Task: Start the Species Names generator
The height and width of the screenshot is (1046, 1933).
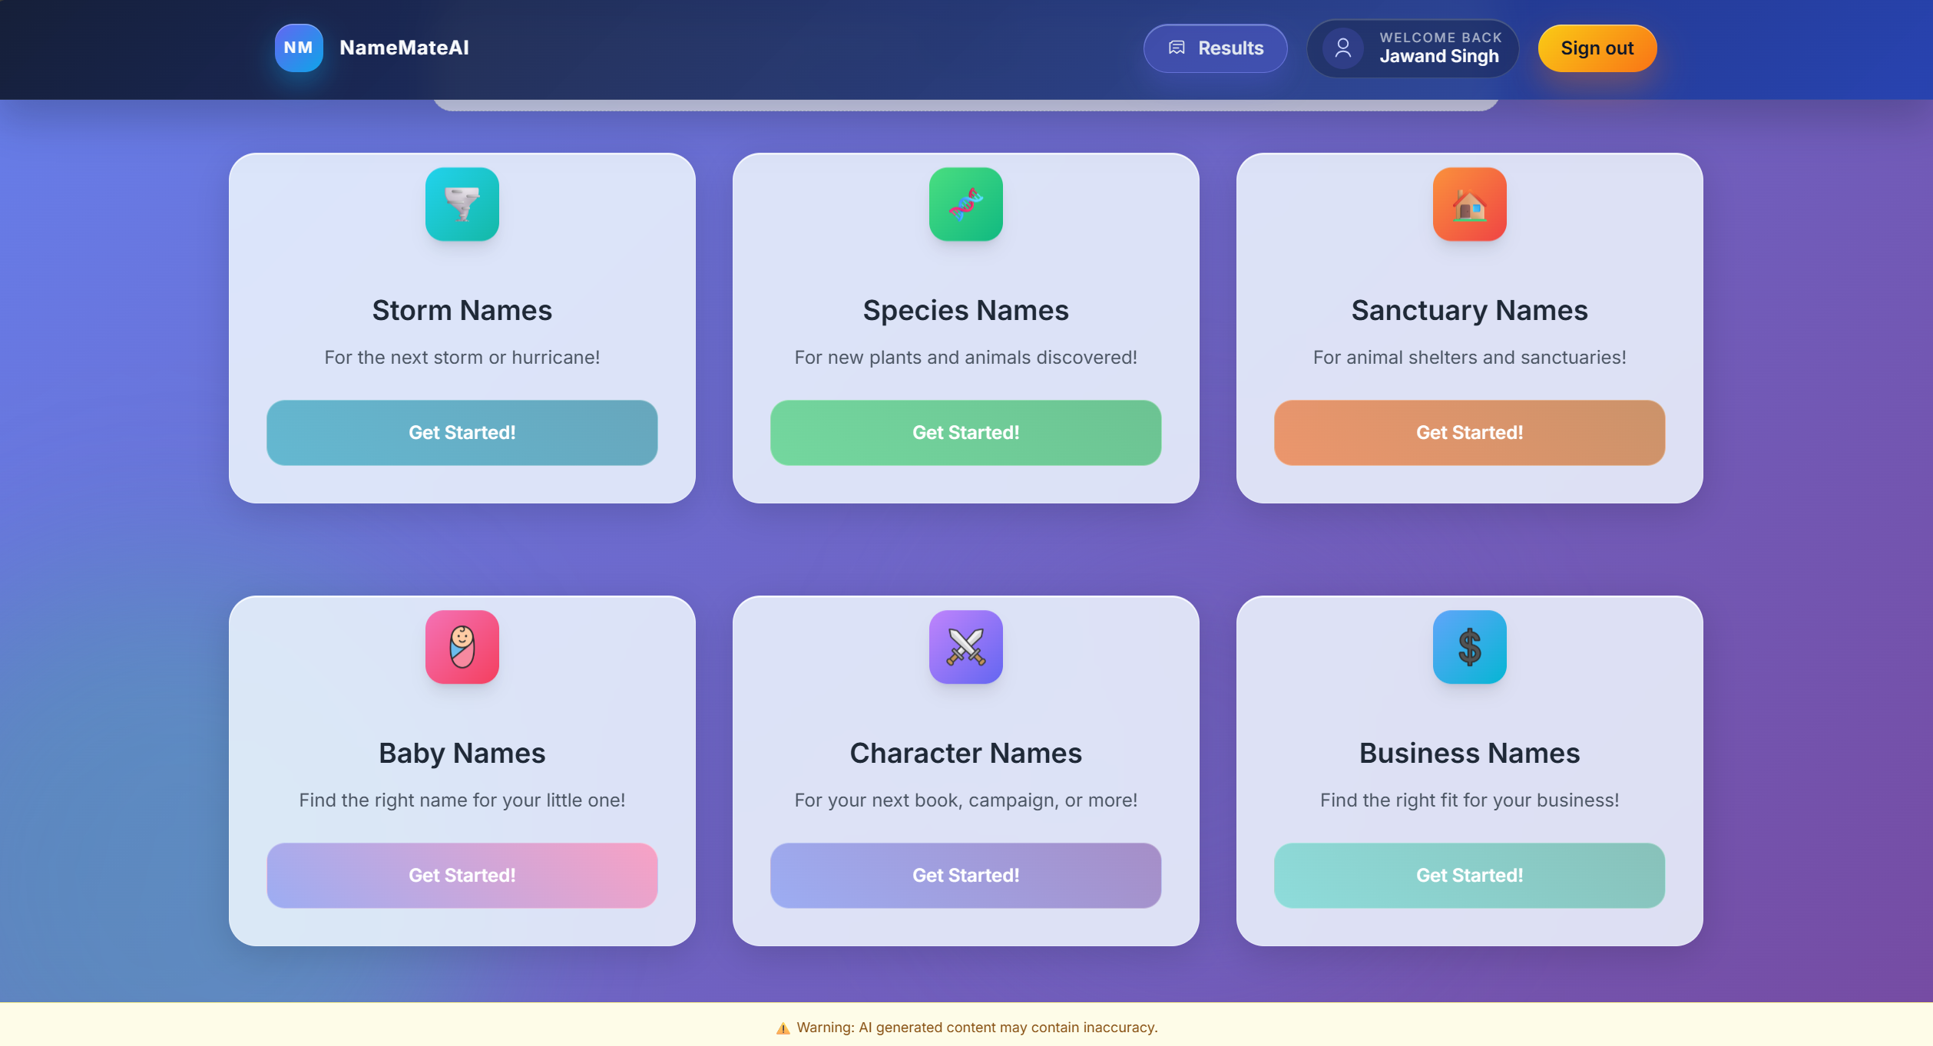Action: tap(965, 433)
